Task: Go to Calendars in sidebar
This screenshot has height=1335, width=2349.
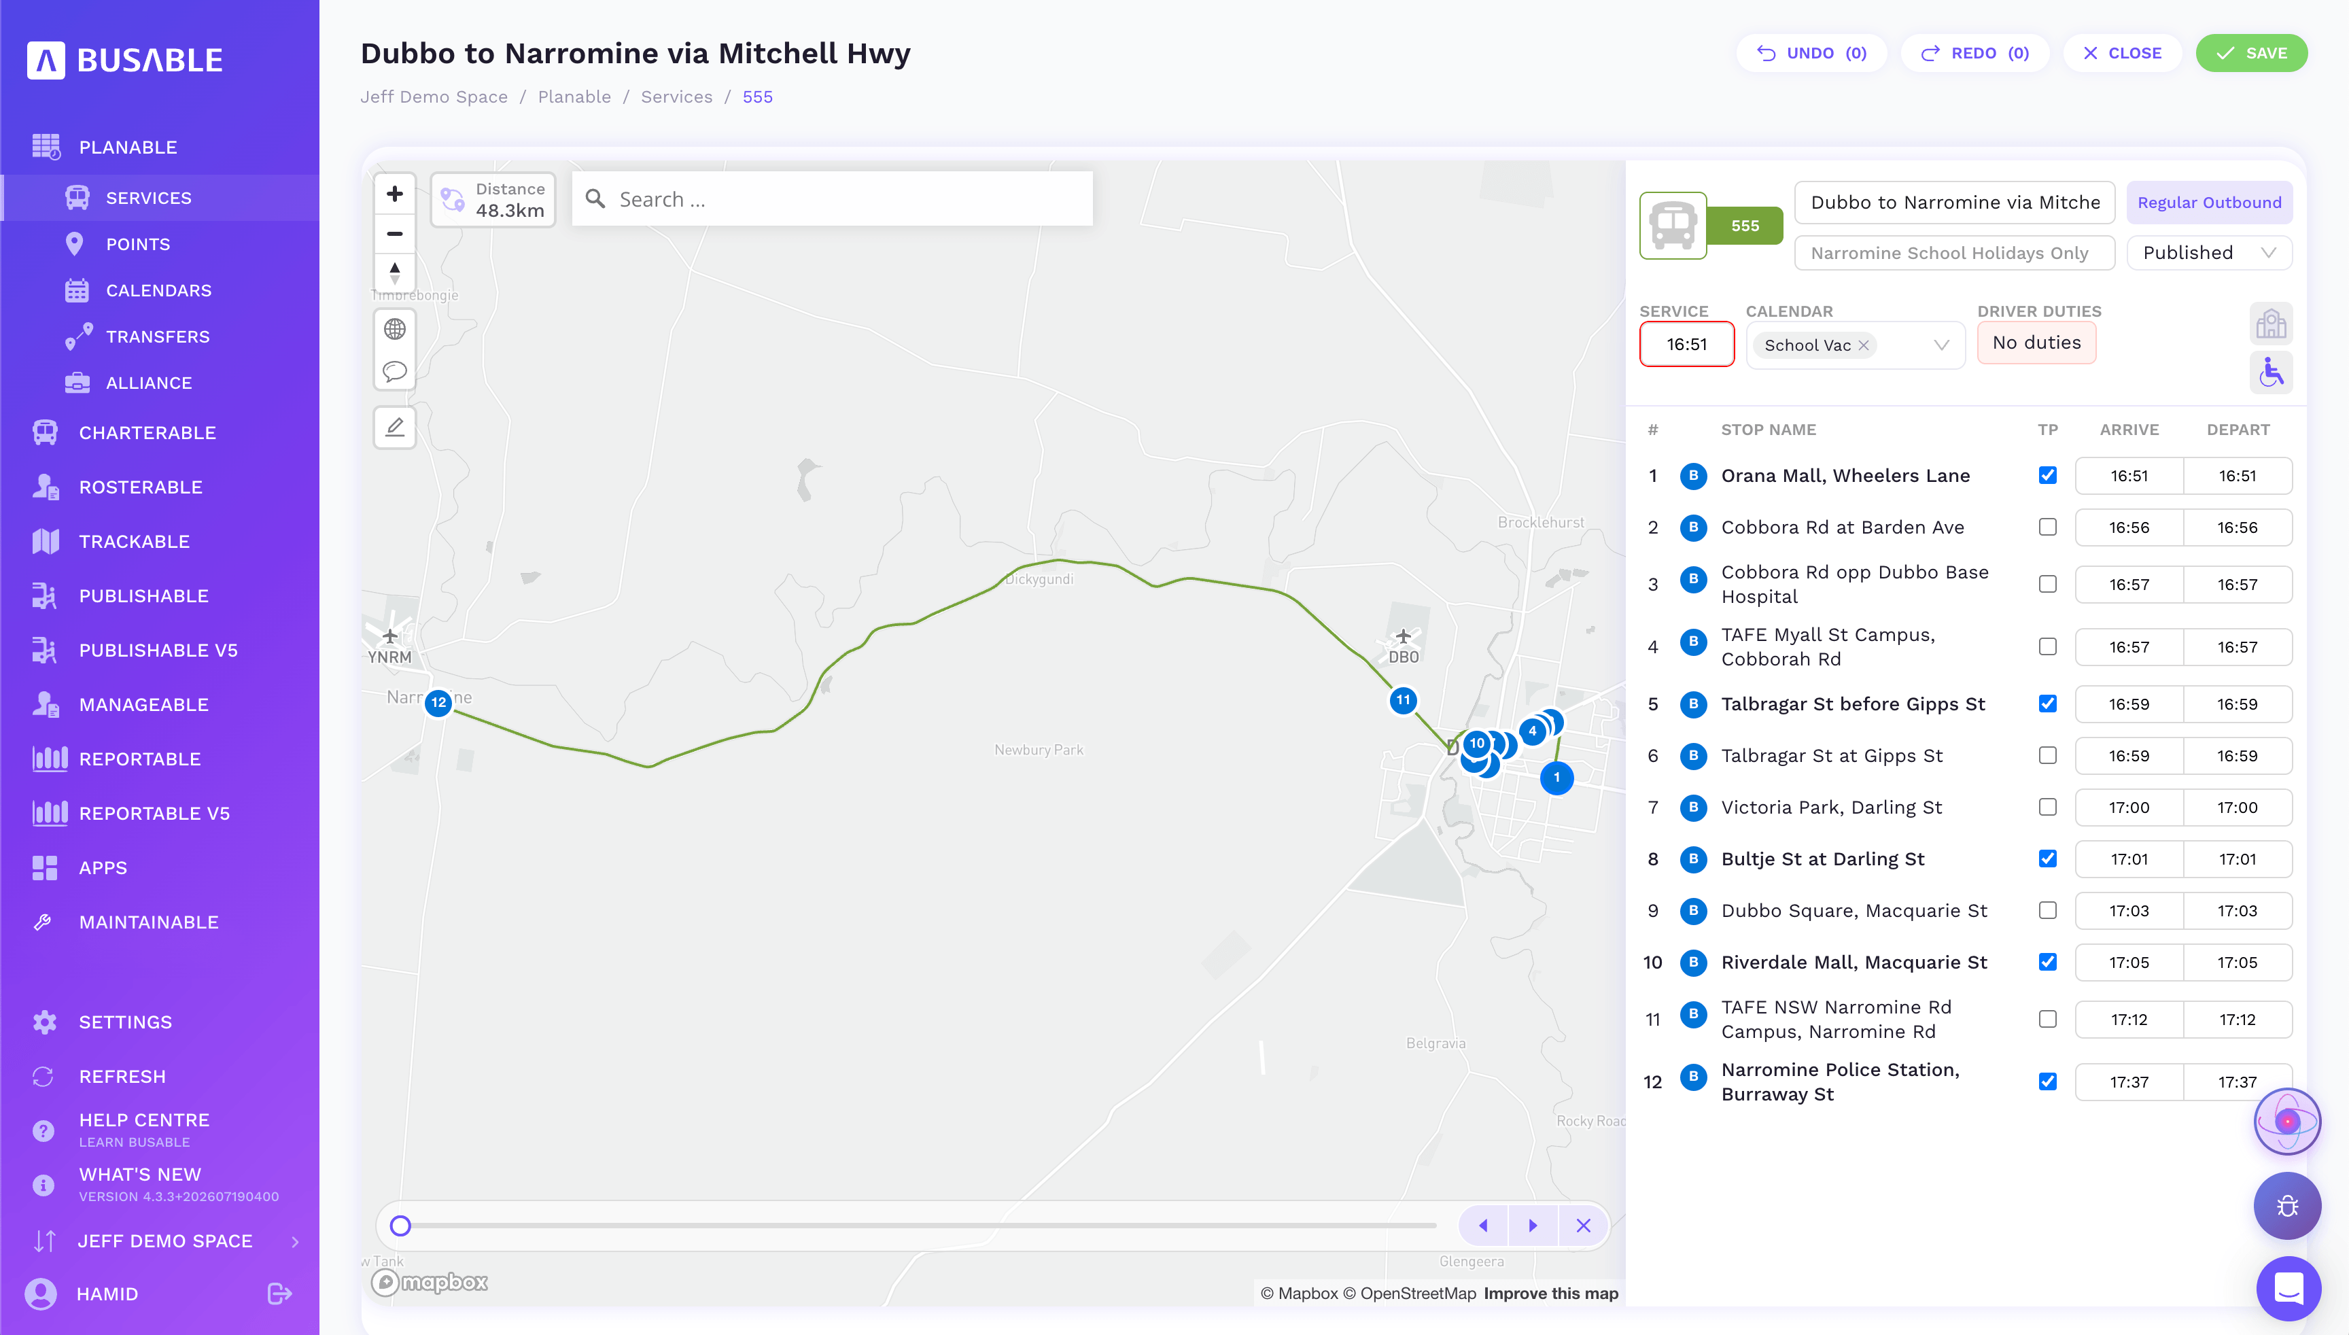Action: click(x=158, y=291)
